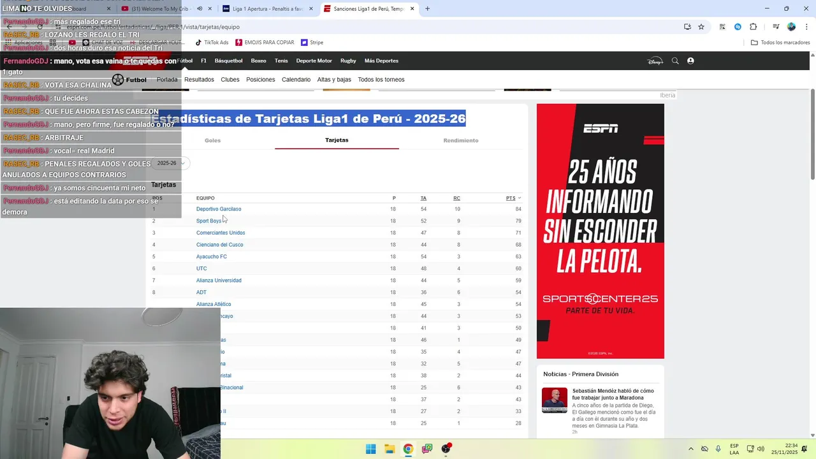Click the install app icon in address bar
Image resolution: width=816 pixels, height=459 pixels.
[687, 27]
